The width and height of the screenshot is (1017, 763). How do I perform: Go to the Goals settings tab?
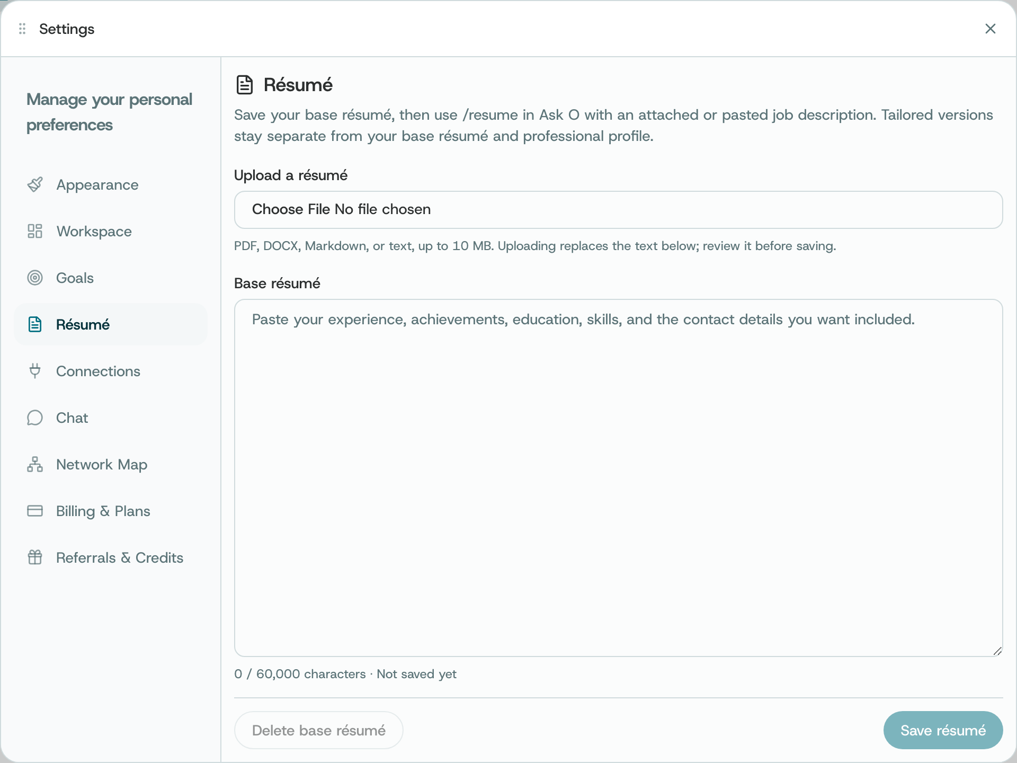111,278
